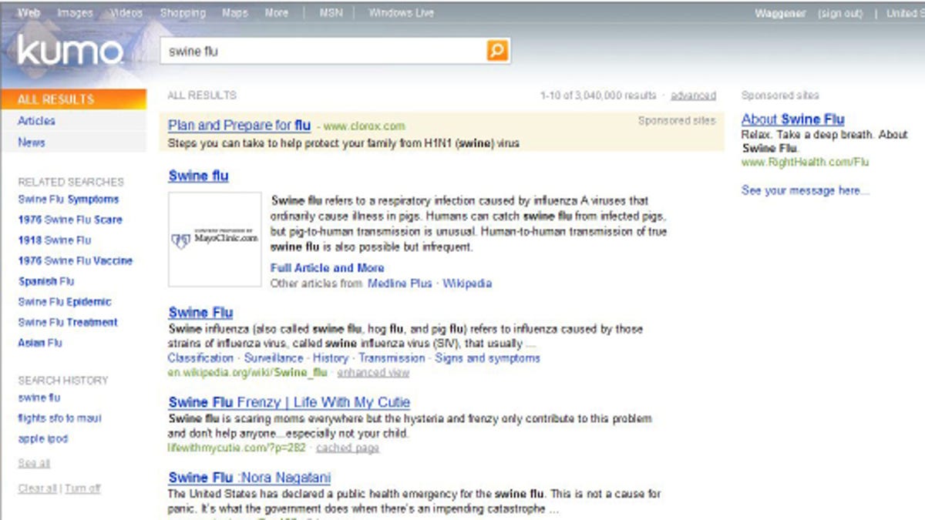Image resolution: width=925 pixels, height=520 pixels.
Task: Filter results by News
Action: pyautogui.click(x=32, y=143)
